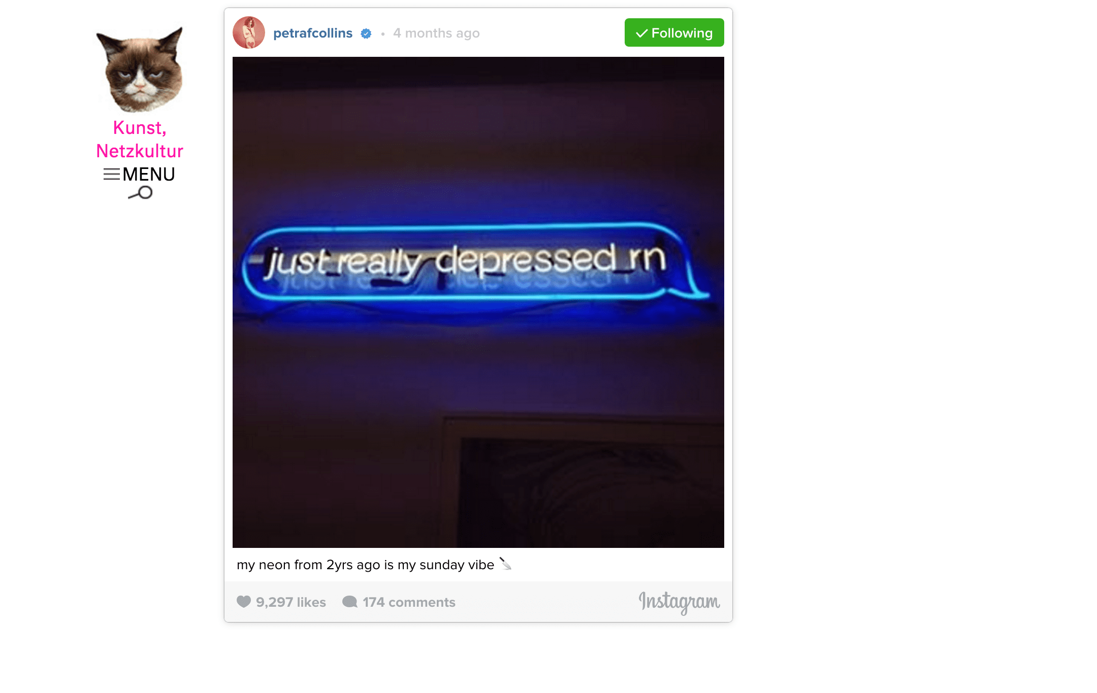Viewport: 1097px width, 693px height.
Task: Click the Instagram wordmark logo
Action: 679,602
